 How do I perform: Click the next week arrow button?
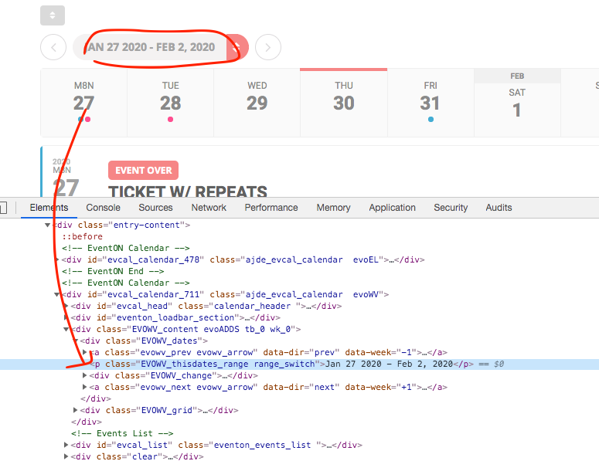point(267,47)
